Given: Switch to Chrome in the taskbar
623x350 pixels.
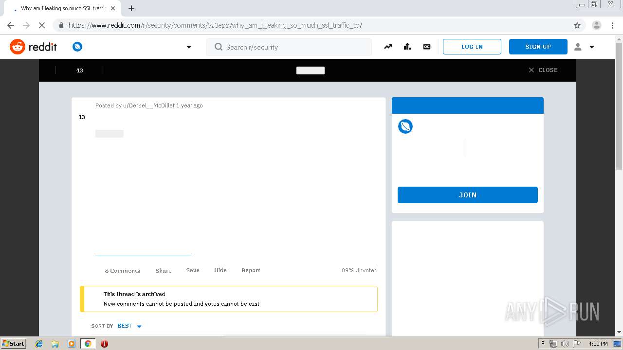Looking at the screenshot, I should pyautogui.click(x=88, y=344).
